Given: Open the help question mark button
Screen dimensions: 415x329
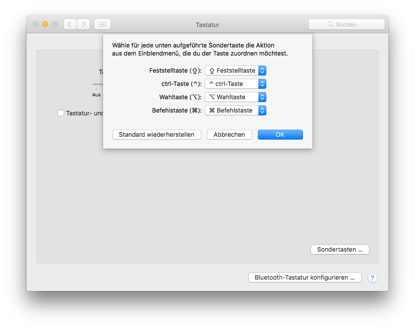Looking at the screenshot, I should click(372, 278).
